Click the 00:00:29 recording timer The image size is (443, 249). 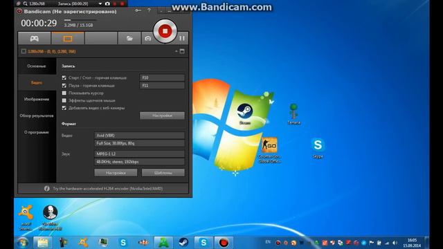coord(39,23)
